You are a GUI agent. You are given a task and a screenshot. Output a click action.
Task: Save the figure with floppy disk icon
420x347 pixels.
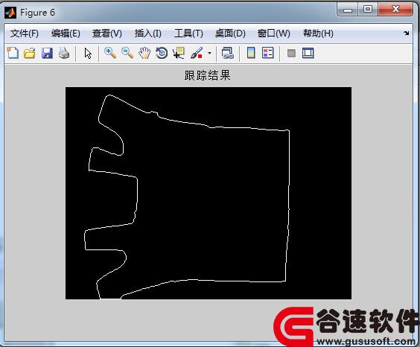coord(47,53)
